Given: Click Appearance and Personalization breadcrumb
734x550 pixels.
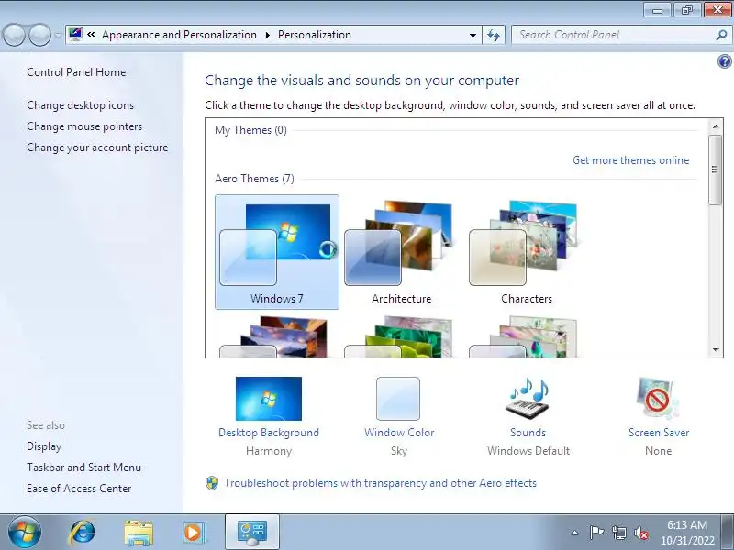Looking at the screenshot, I should [x=179, y=35].
